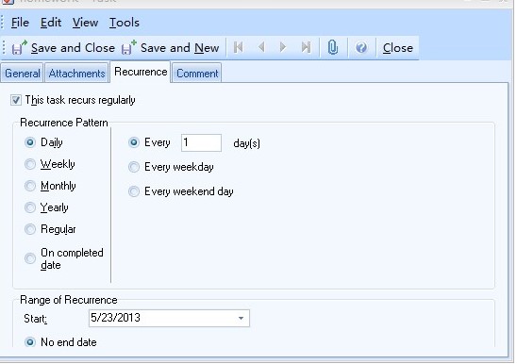Viewport: 517px width, 364px height.
Task: Click the Every day(s) number field
Action: tap(201, 142)
